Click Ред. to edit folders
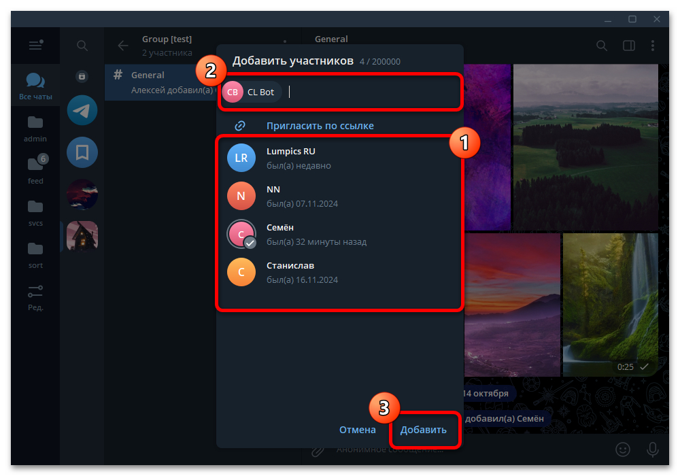 [35, 298]
